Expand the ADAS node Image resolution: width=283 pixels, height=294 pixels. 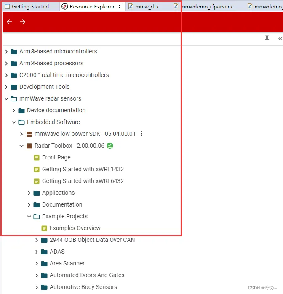point(37,252)
